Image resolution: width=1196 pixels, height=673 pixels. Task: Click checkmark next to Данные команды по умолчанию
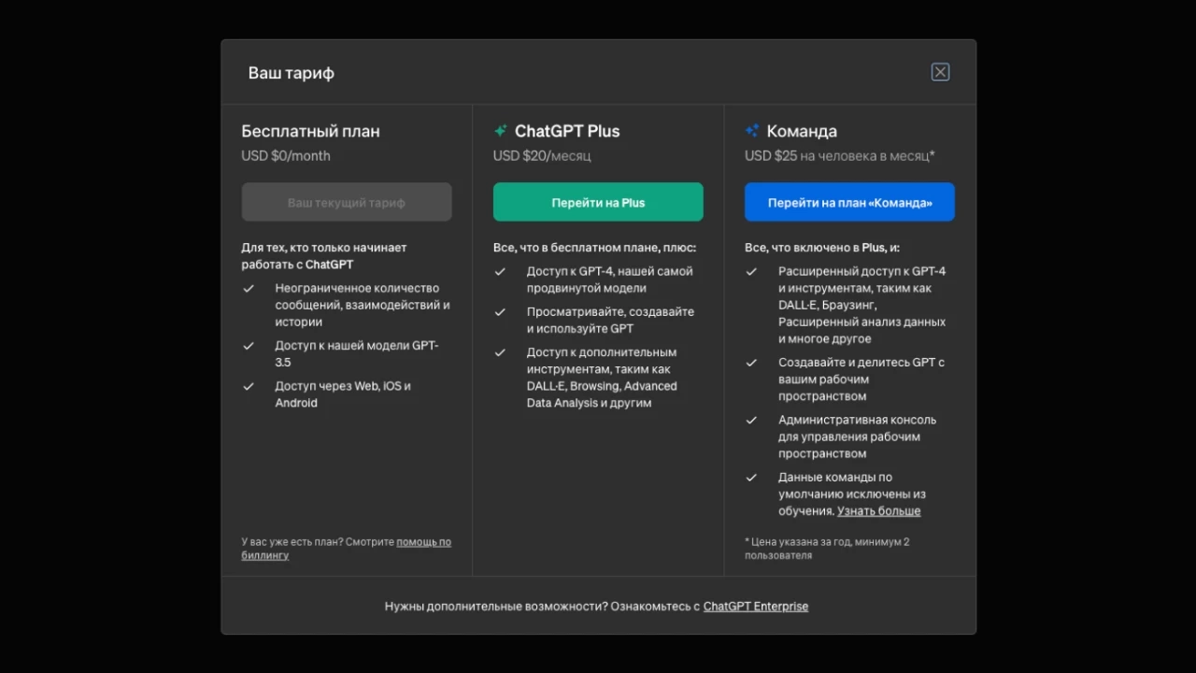tap(751, 478)
